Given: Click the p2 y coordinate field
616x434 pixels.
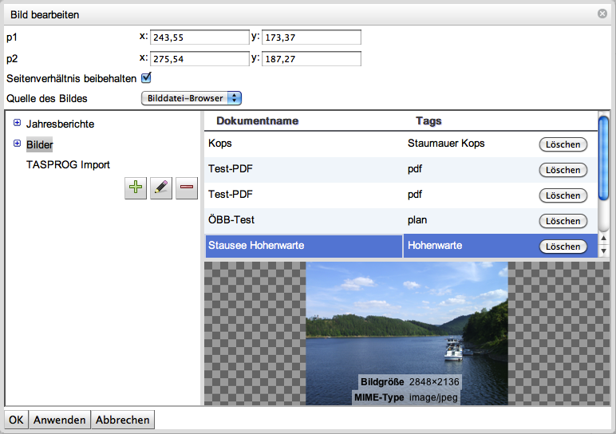Looking at the screenshot, I should click(311, 58).
